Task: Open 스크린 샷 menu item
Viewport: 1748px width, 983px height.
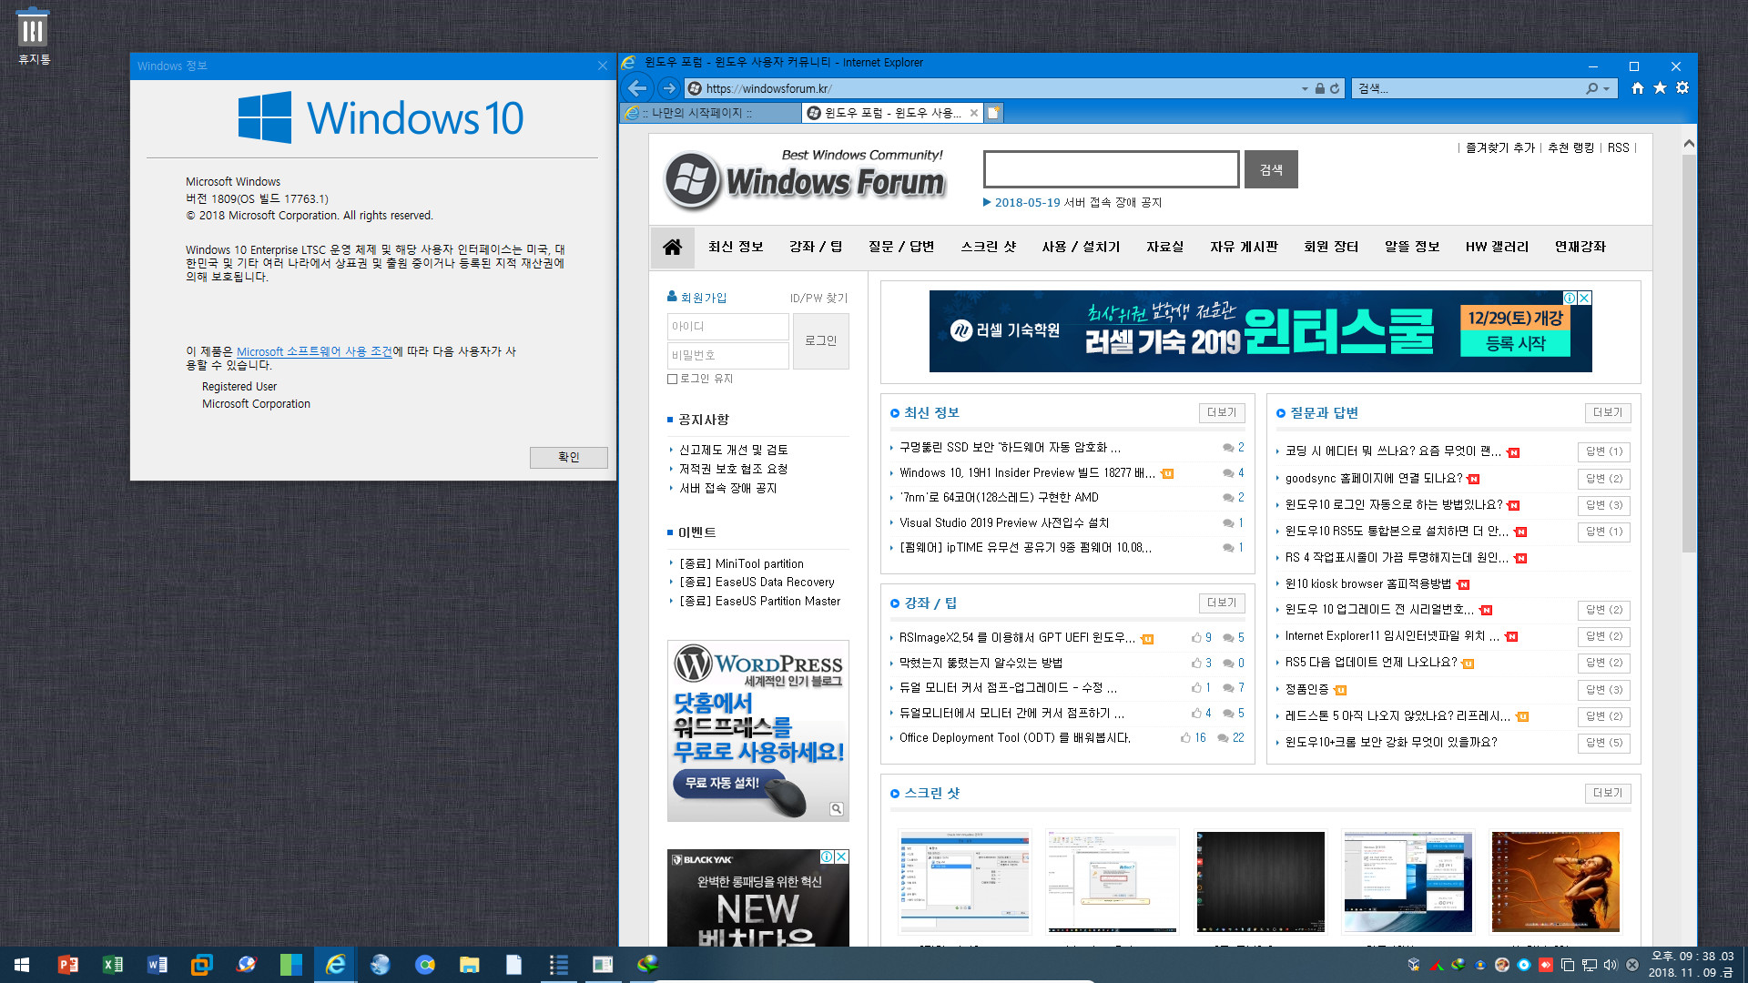Action: (x=989, y=247)
